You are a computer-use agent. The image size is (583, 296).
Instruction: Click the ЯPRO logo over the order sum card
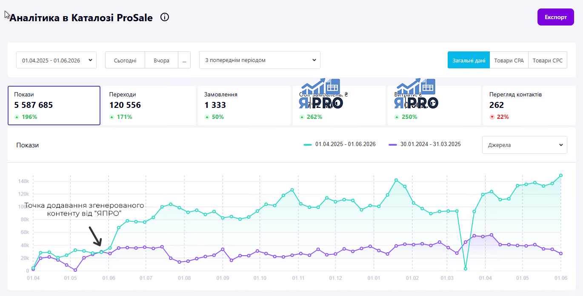pyautogui.click(x=320, y=94)
